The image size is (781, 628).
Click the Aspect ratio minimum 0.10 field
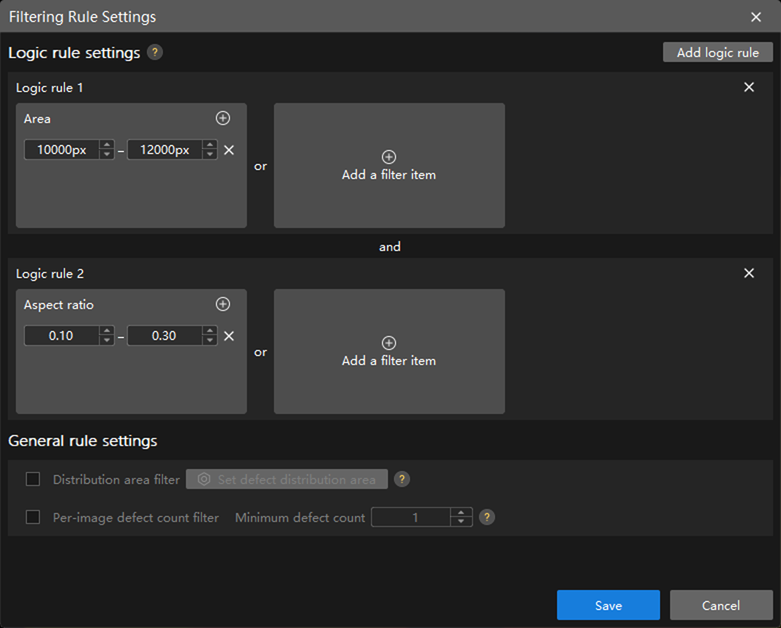[61, 336]
